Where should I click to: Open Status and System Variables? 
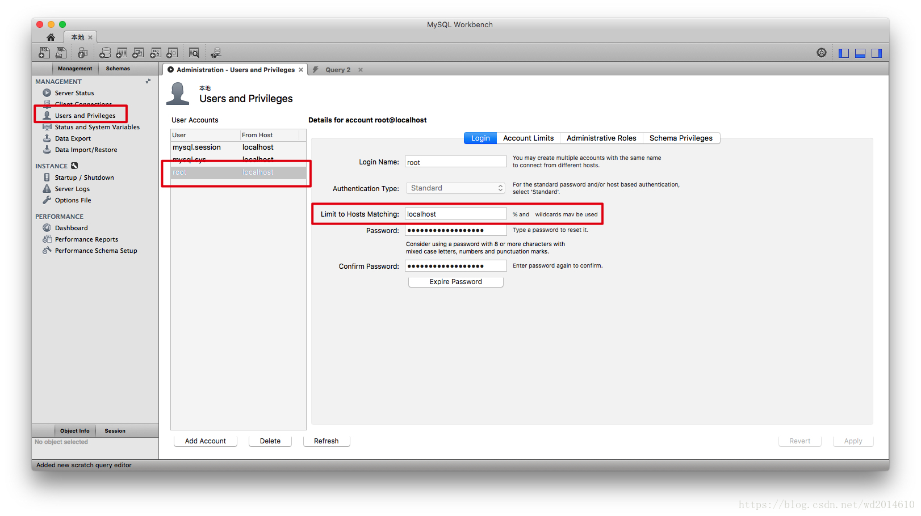(97, 127)
